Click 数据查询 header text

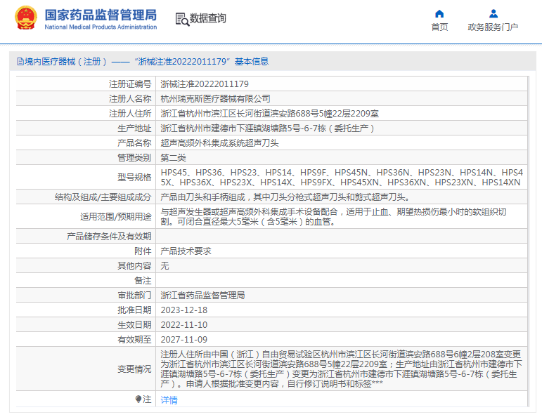click(208, 18)
